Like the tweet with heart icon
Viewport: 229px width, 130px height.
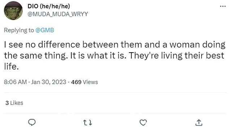[x=143, y=122]
